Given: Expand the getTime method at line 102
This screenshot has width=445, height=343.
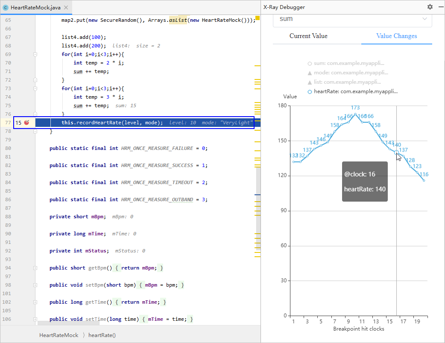Looking at the screenshot, I should [35, 302].
